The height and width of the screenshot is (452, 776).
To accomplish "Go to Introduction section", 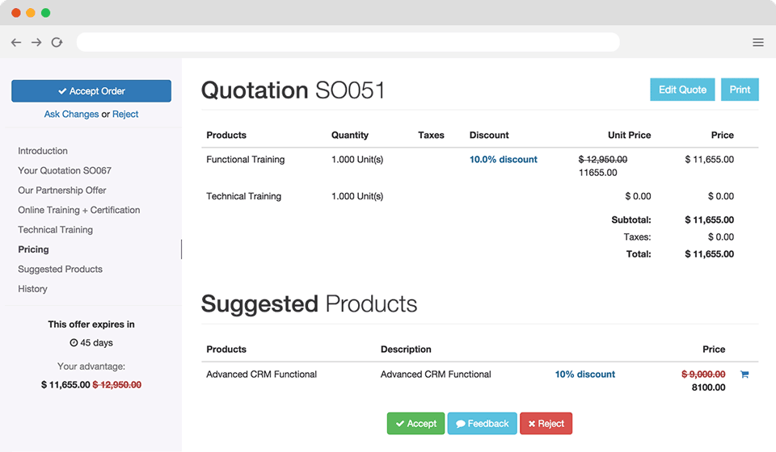I will coord(43,151).
